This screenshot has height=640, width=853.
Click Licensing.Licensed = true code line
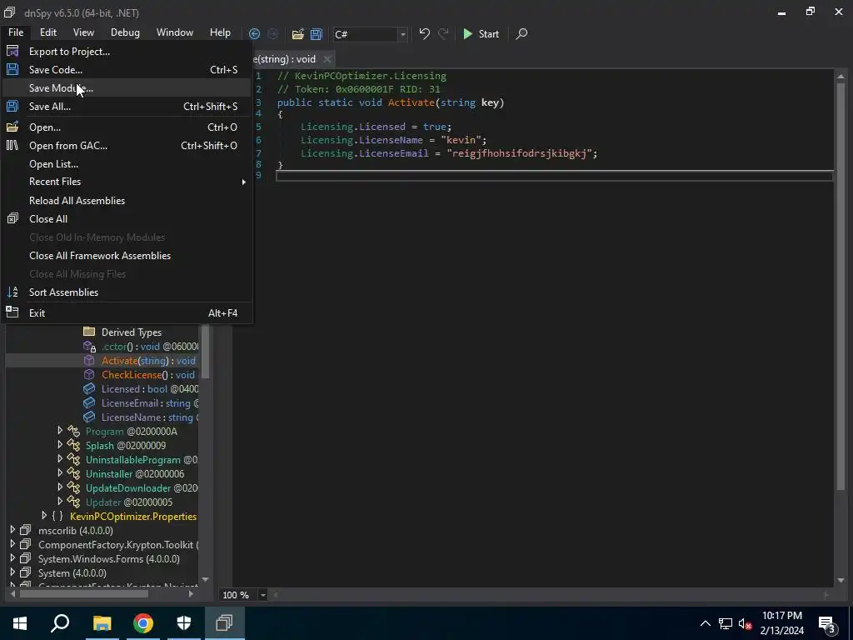pyautogui.click(x=376, y=127)
